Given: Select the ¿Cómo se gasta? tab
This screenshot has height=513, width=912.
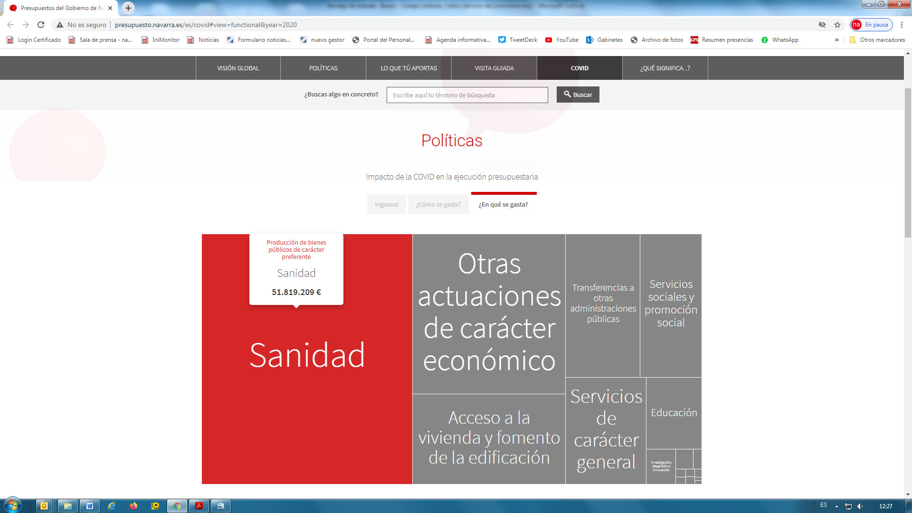Looking at the screenshot, I should click(438, 205).
